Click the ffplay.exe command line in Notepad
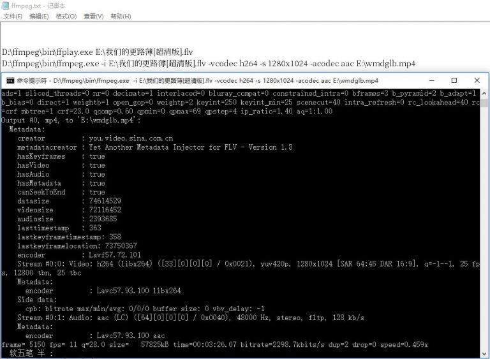Screen dimensions: 490x359 point(97,52)
